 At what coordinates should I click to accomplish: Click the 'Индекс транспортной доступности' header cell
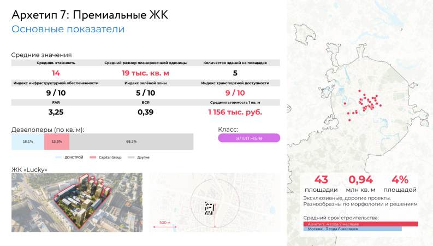coord(235,83)
